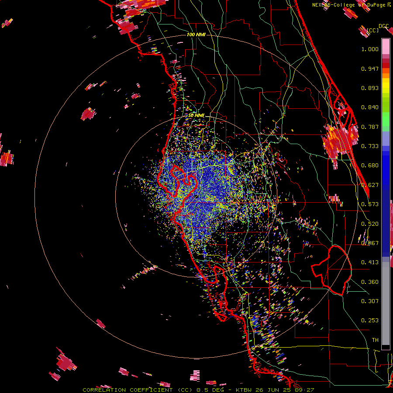The height and width of the screenshot is (393, 393).
Task: Click the 0.253 scale value
Action: pos(370,321)
